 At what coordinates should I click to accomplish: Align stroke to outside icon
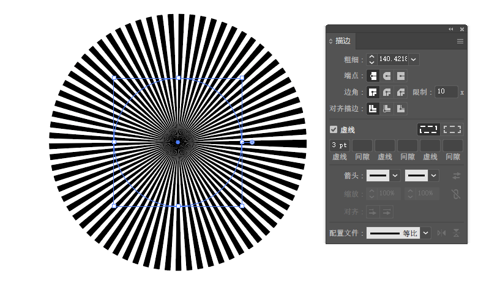pos(401,109)
